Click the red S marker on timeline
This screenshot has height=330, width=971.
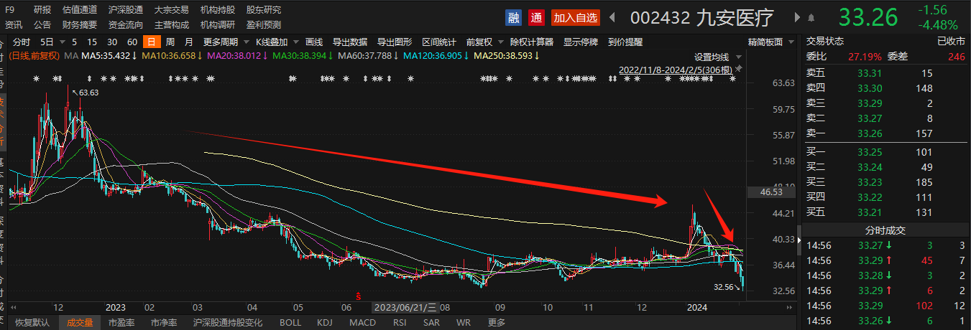(x=358, y=296)
